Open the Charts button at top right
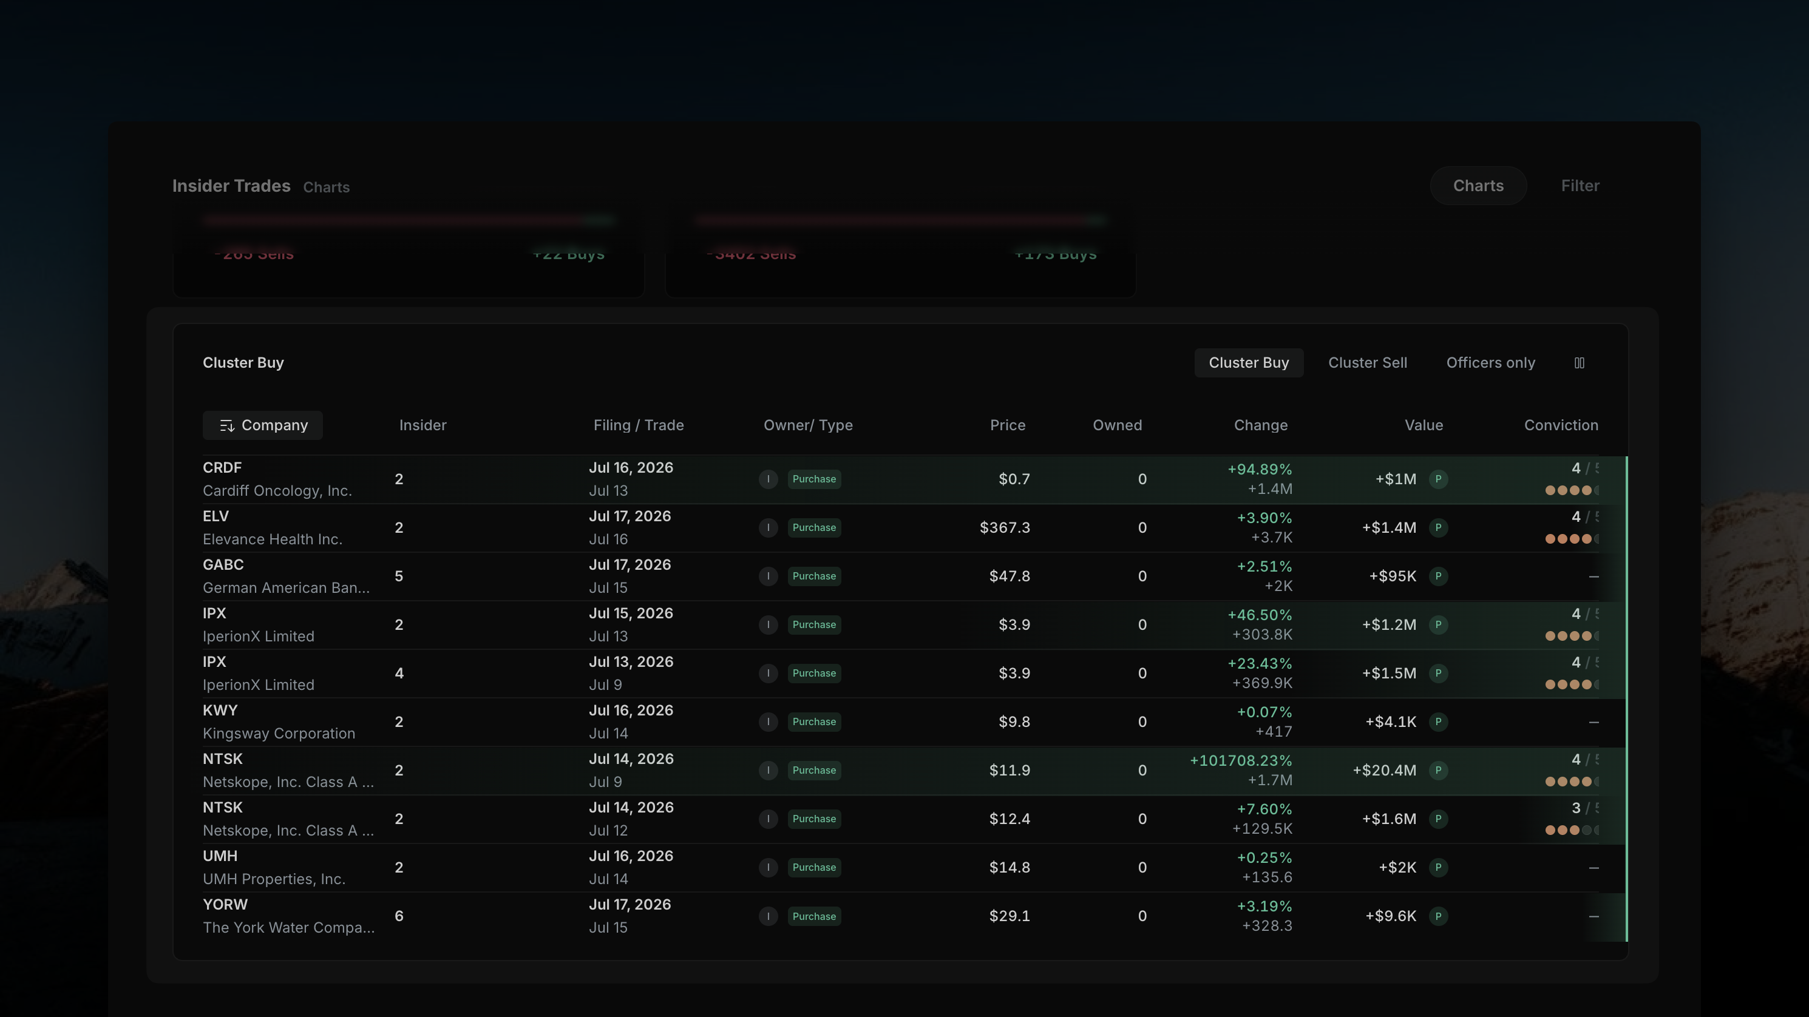The width and height of the screenshot is (1809, 1017). click(x=1478, y=186)
